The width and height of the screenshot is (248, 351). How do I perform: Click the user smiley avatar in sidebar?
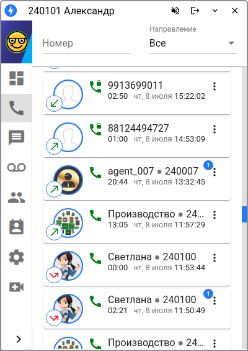click(x=17, y=42)
